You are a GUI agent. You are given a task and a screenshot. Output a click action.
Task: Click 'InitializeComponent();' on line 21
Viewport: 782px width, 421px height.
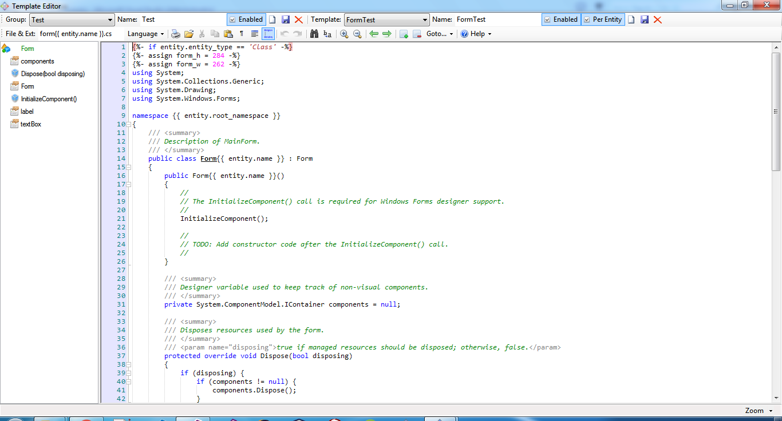224,219
